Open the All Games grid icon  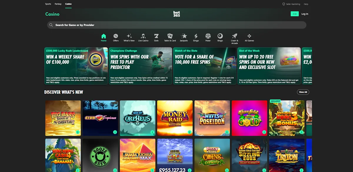coord(249,36)
